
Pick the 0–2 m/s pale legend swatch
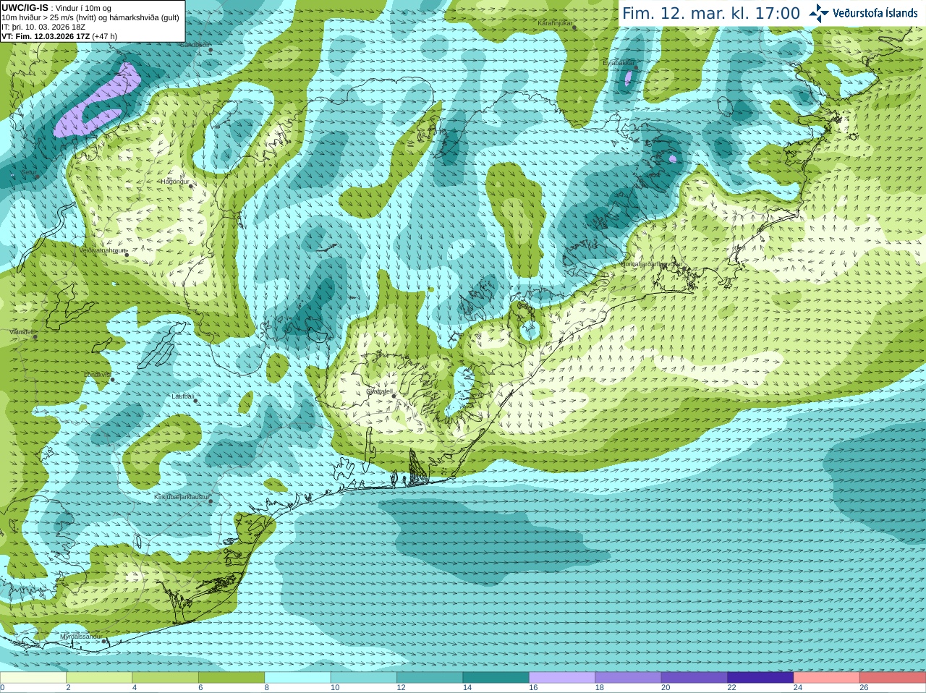(33, 678)
